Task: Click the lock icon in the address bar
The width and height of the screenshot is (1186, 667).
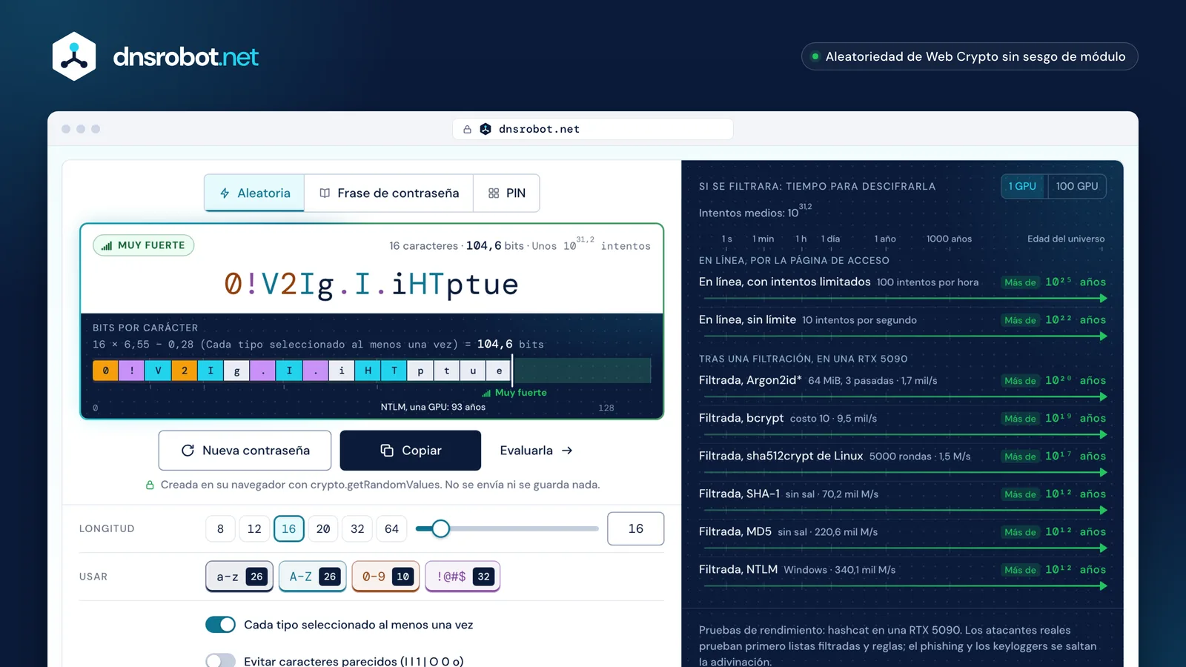Action: [x=467, y=129]
